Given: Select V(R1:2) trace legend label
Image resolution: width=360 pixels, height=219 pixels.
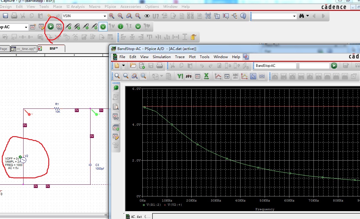Looking at the screenshot, I should coord(154,205).
